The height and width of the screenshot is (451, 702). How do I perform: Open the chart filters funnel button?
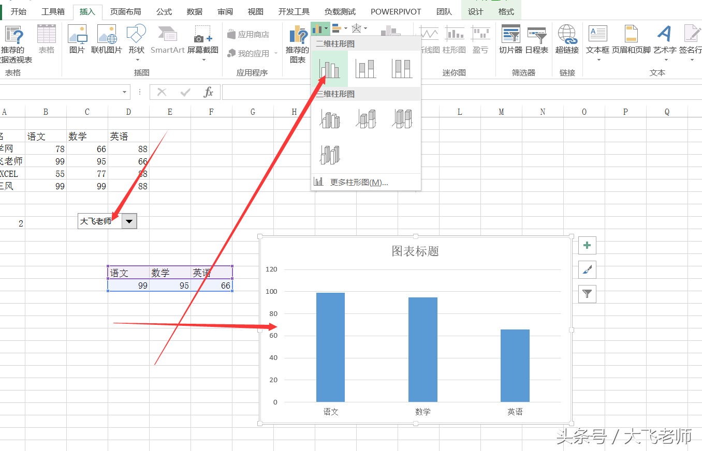587,294
